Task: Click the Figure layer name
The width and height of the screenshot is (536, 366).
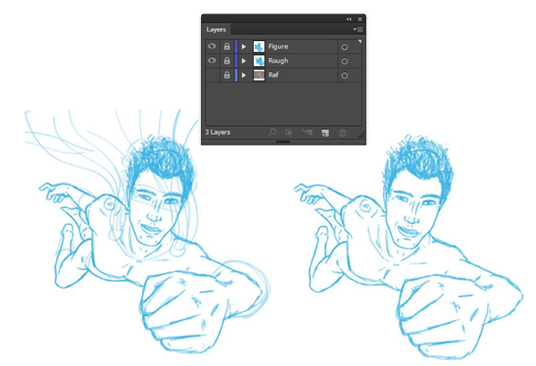Action: [278, 46]
